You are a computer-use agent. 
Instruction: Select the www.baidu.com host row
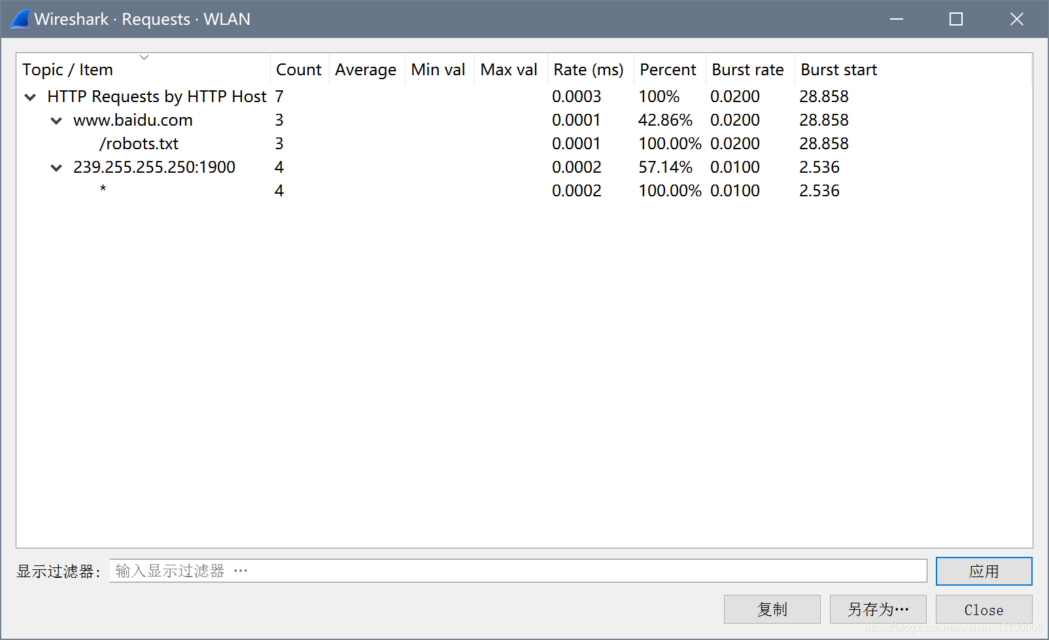click(x=524, y=120)
